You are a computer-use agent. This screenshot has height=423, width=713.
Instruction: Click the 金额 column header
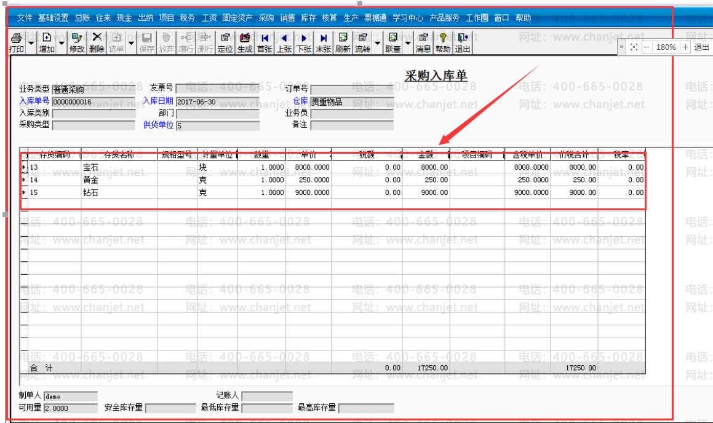click(x=426, y=155)
